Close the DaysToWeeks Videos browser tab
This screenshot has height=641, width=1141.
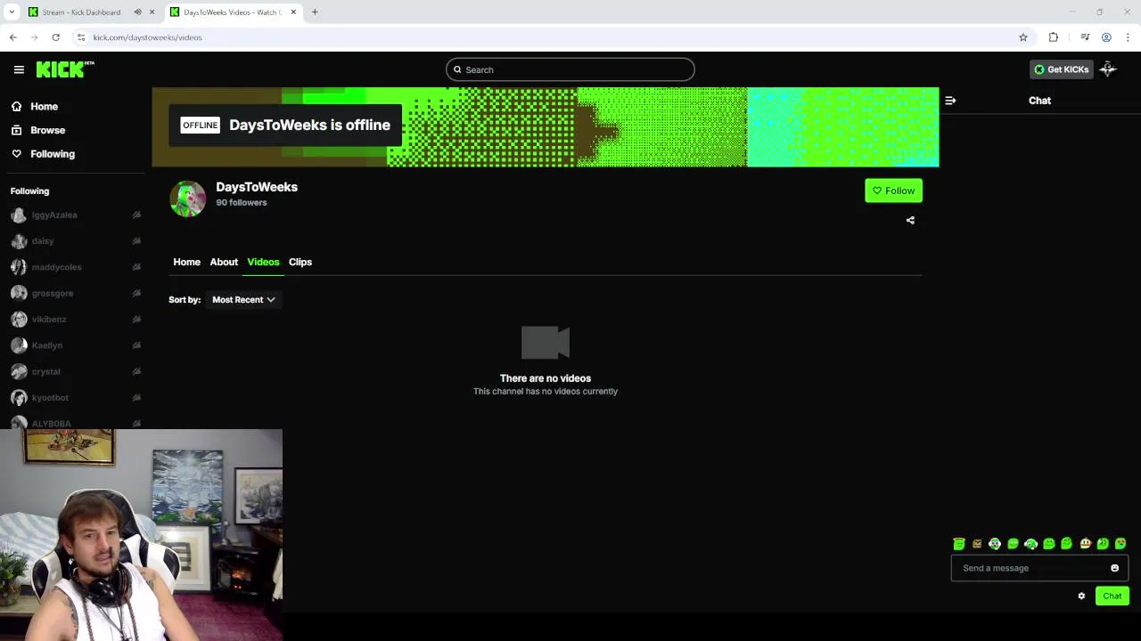click(x=293, y=12)
